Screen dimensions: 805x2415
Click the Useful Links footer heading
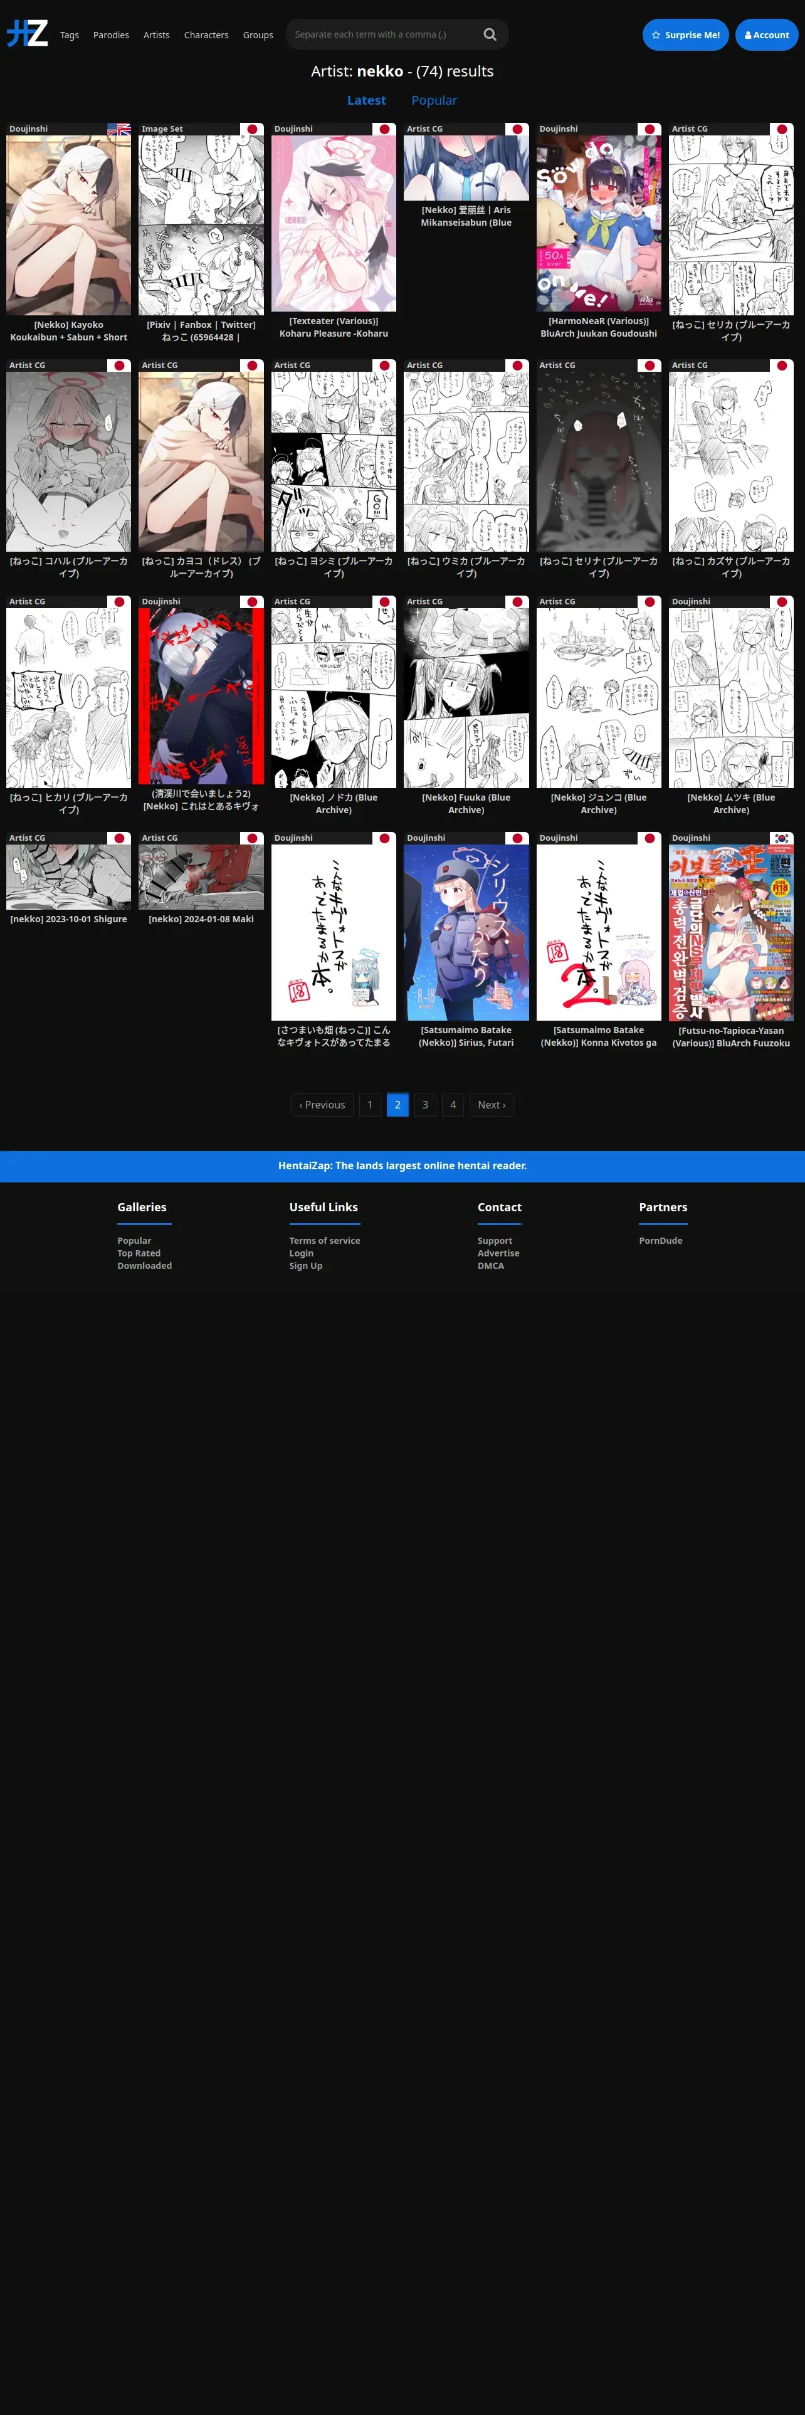tap(324, 1207)
